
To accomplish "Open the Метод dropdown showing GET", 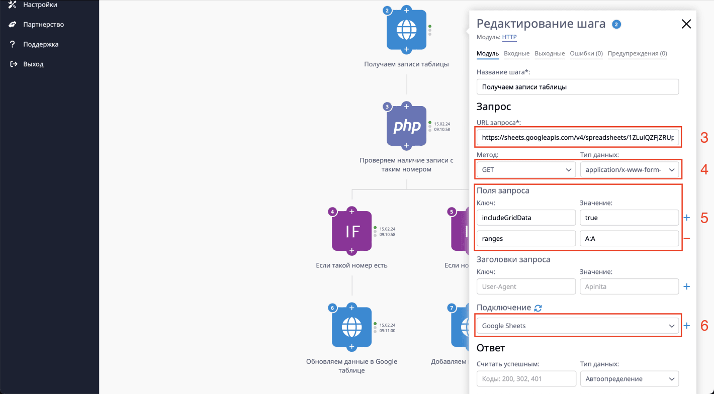I will click(x=525, y=169).
